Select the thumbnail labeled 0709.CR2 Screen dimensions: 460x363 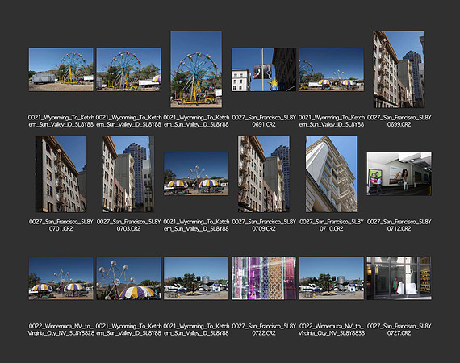pyautogui.click(x=264, y=174)
